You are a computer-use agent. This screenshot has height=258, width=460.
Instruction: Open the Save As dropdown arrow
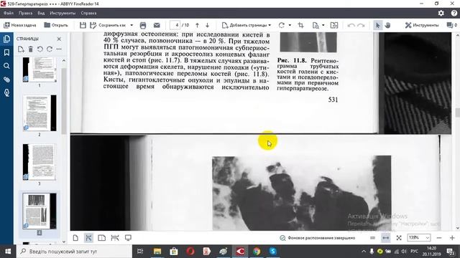tap(132, 25)
